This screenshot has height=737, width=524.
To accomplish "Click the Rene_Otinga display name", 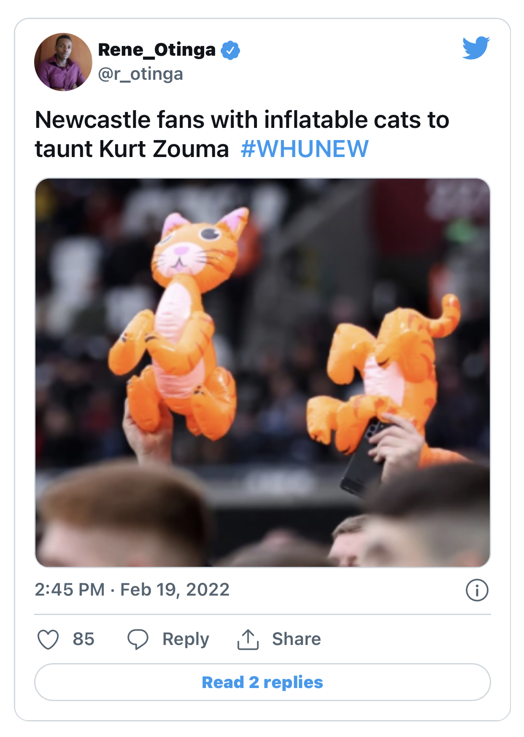I will pos(157,50).
